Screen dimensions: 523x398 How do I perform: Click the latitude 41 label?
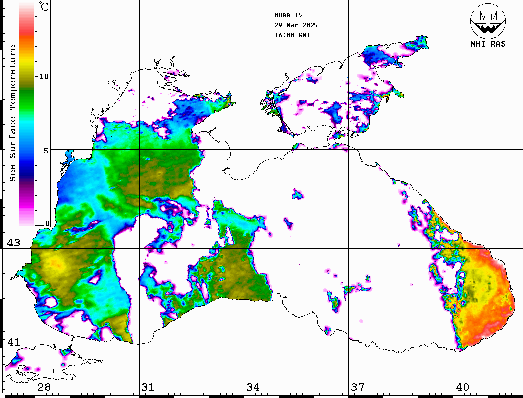coord(13,342)
